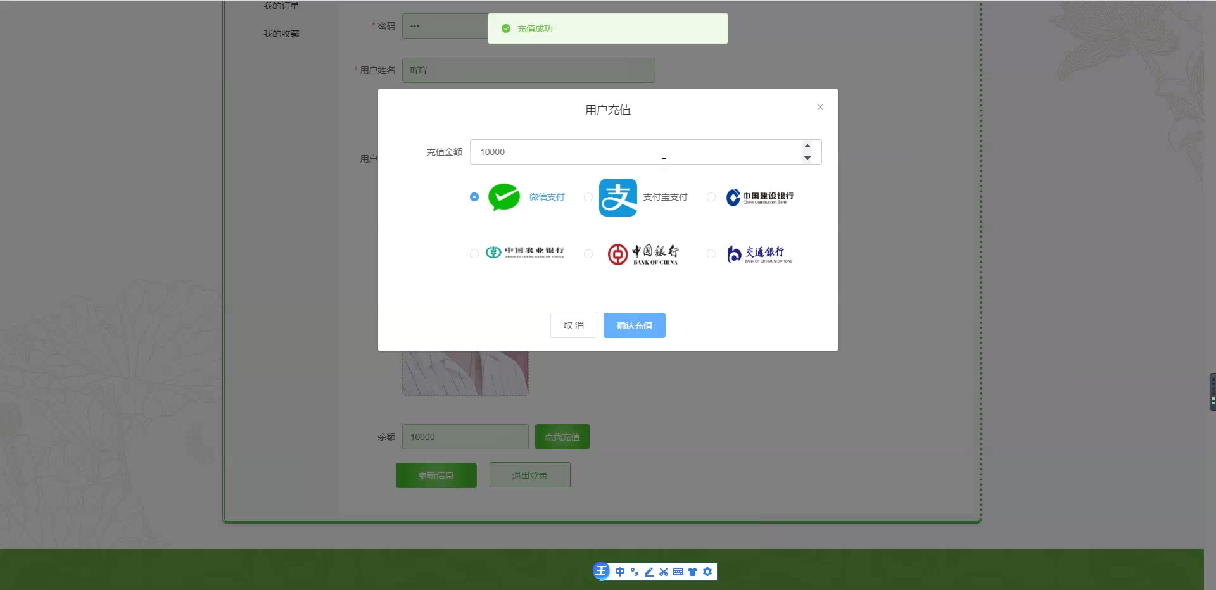Viewport: 1216px width, 590px height.
Task: Click the Agricultural Bank of China logo
Action: click(524, 252)
